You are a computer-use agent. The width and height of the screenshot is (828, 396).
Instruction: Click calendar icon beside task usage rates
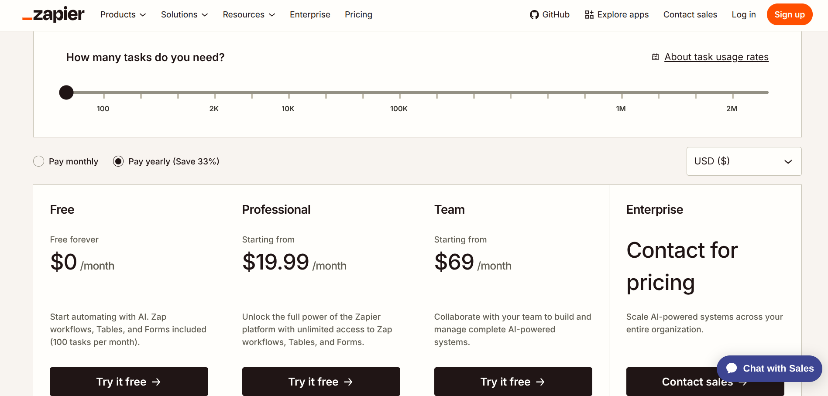[x=655, y=57]
